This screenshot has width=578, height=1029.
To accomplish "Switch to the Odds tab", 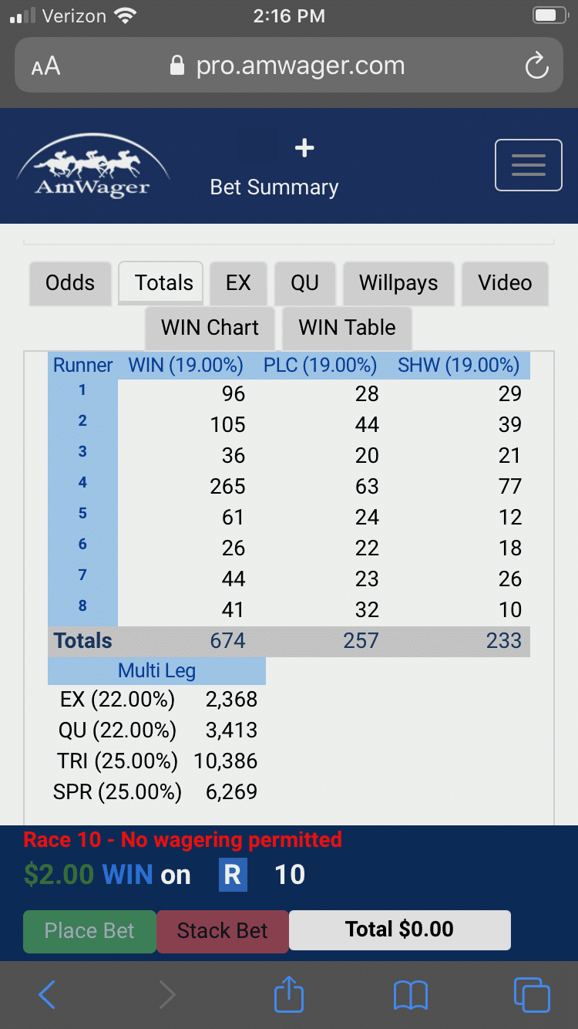I will point(70,283).
